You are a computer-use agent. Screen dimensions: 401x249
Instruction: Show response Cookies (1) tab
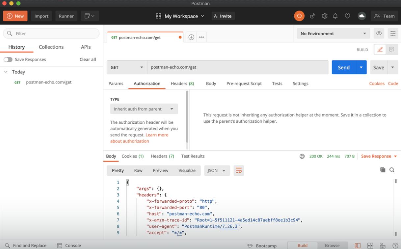pyautogui.click(x=133, y=156)
